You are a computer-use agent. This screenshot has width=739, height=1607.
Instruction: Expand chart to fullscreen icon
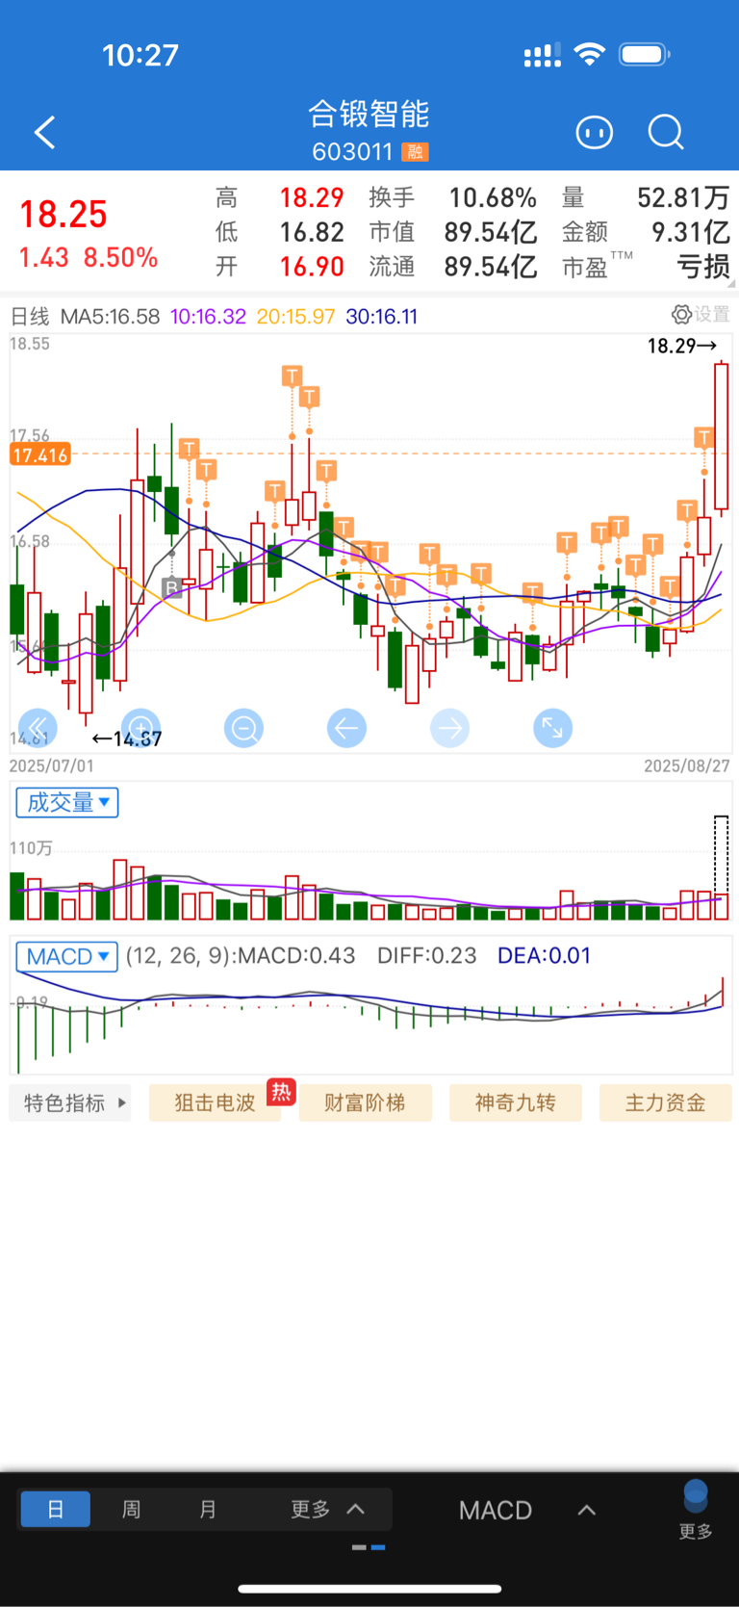click(x=552, y=728)
